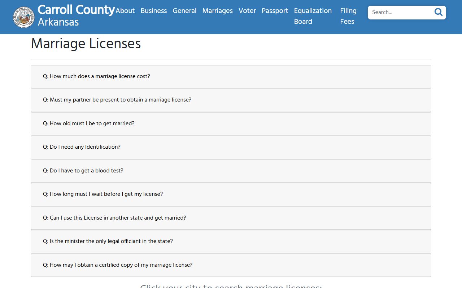Open the About menu

(125, 11)
